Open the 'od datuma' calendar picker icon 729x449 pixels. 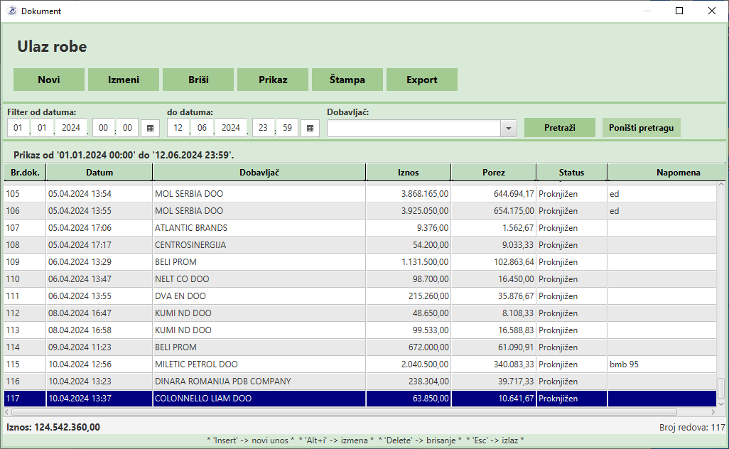pyautogui.click(x=150, y=128)
